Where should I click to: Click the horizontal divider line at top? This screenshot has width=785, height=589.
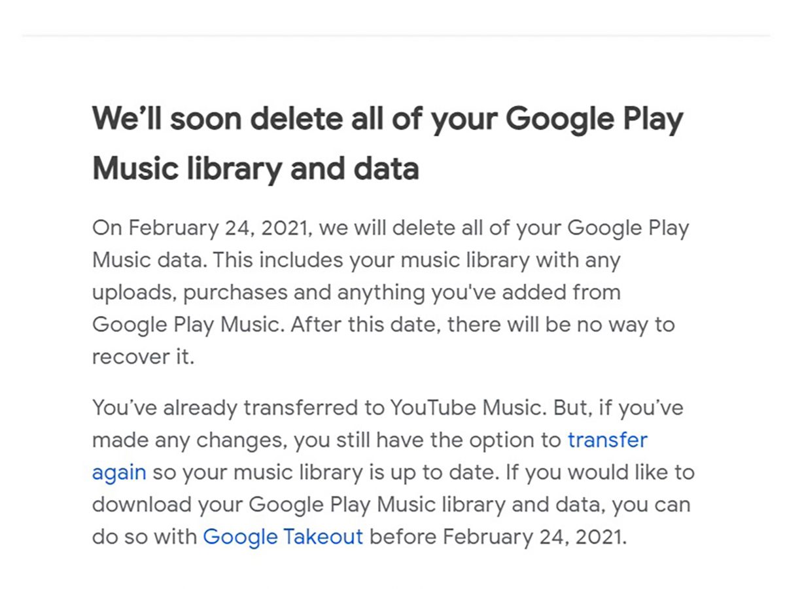[392, 35]
